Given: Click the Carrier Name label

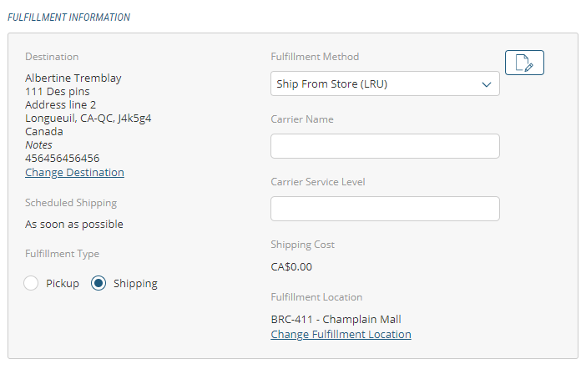Looking at the screenshot, I should (302, 119).
